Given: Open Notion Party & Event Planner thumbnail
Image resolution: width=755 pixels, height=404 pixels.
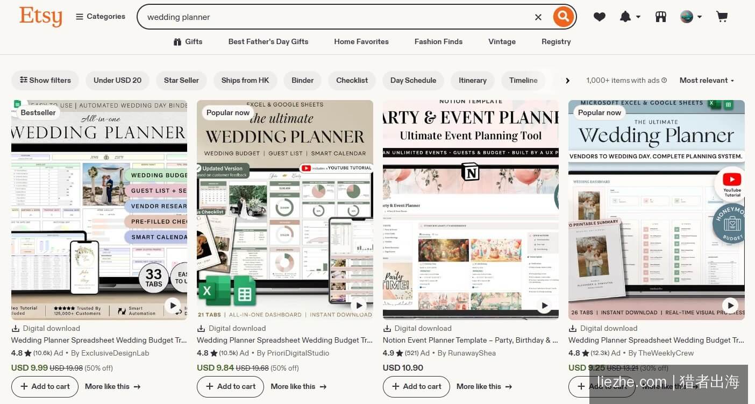Looking at the screenshot, I should [x=471, y=210].
